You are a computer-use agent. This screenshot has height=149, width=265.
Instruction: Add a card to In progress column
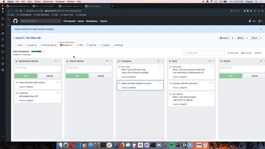[158, 61]
